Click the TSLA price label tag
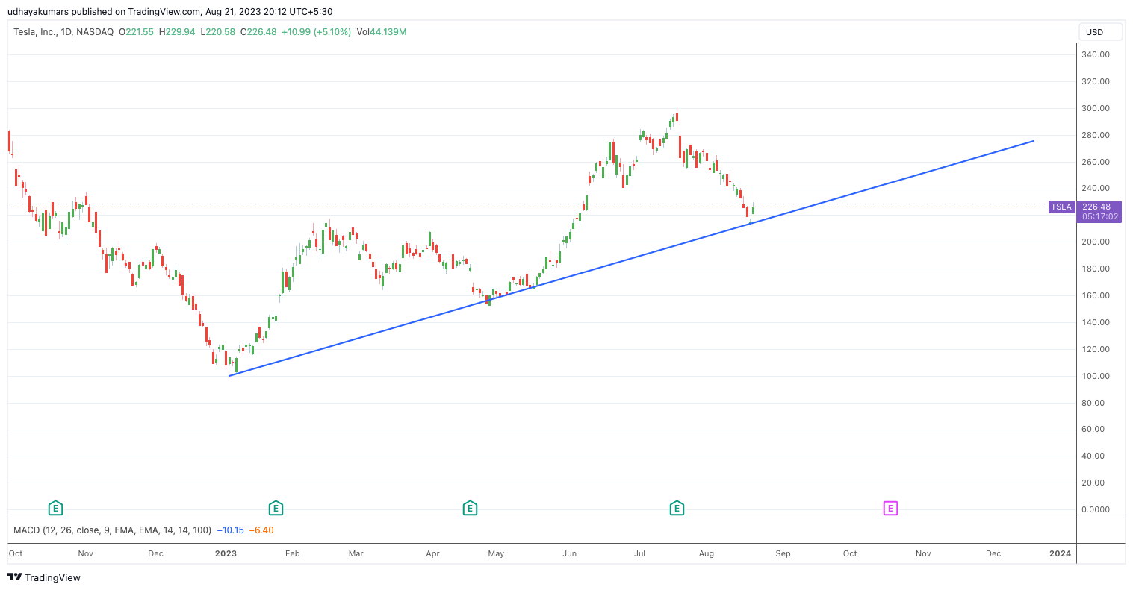This screenshot has width=1133, height=590. [1061, 207]
